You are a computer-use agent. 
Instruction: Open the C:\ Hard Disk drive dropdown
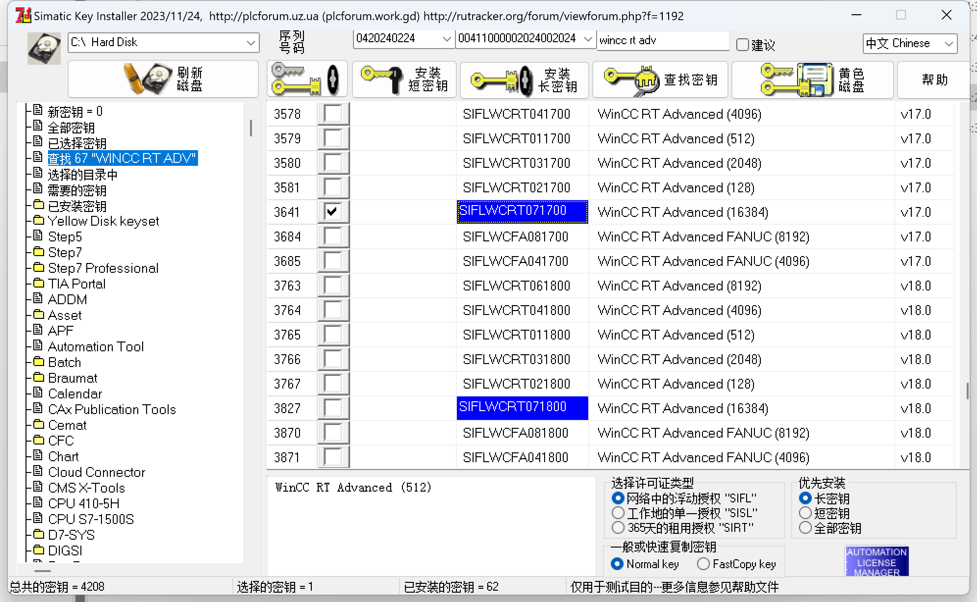251,43
